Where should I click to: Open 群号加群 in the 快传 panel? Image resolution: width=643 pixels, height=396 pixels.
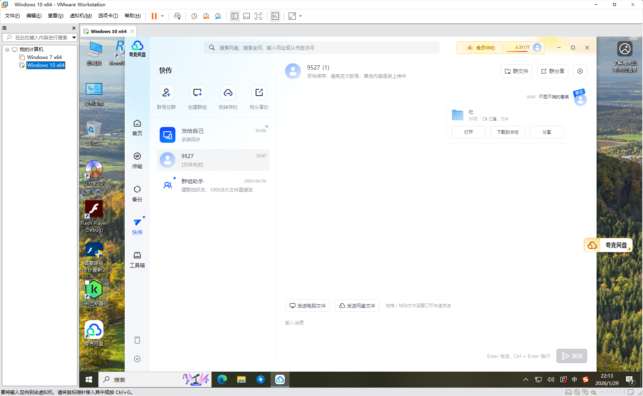click(x=166, y=97)
